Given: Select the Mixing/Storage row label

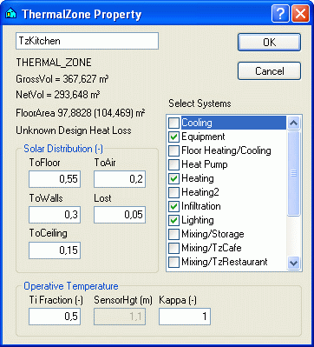Looking at the screenshot, I should [213, 234].
